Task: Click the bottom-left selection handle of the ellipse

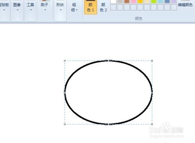Action: (65, 124)
